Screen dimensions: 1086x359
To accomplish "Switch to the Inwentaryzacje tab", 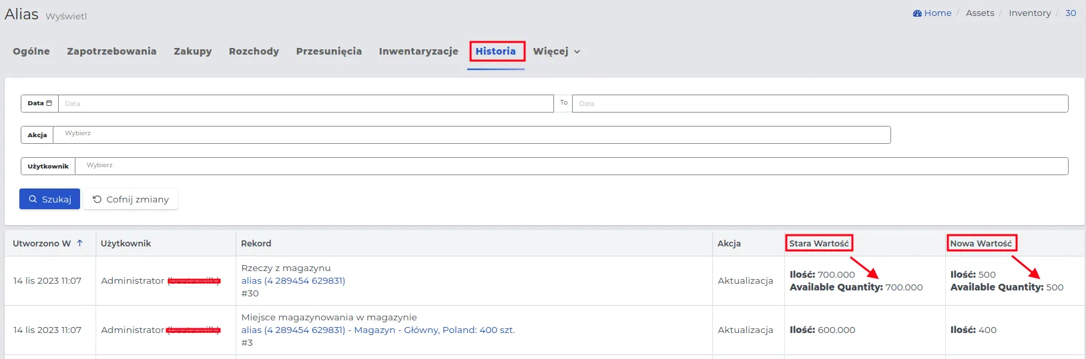I will click(419, 51).
